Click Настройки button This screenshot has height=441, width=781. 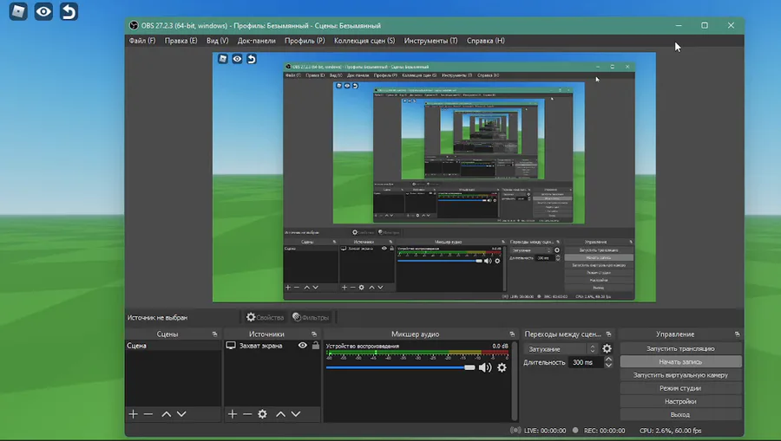680,401
